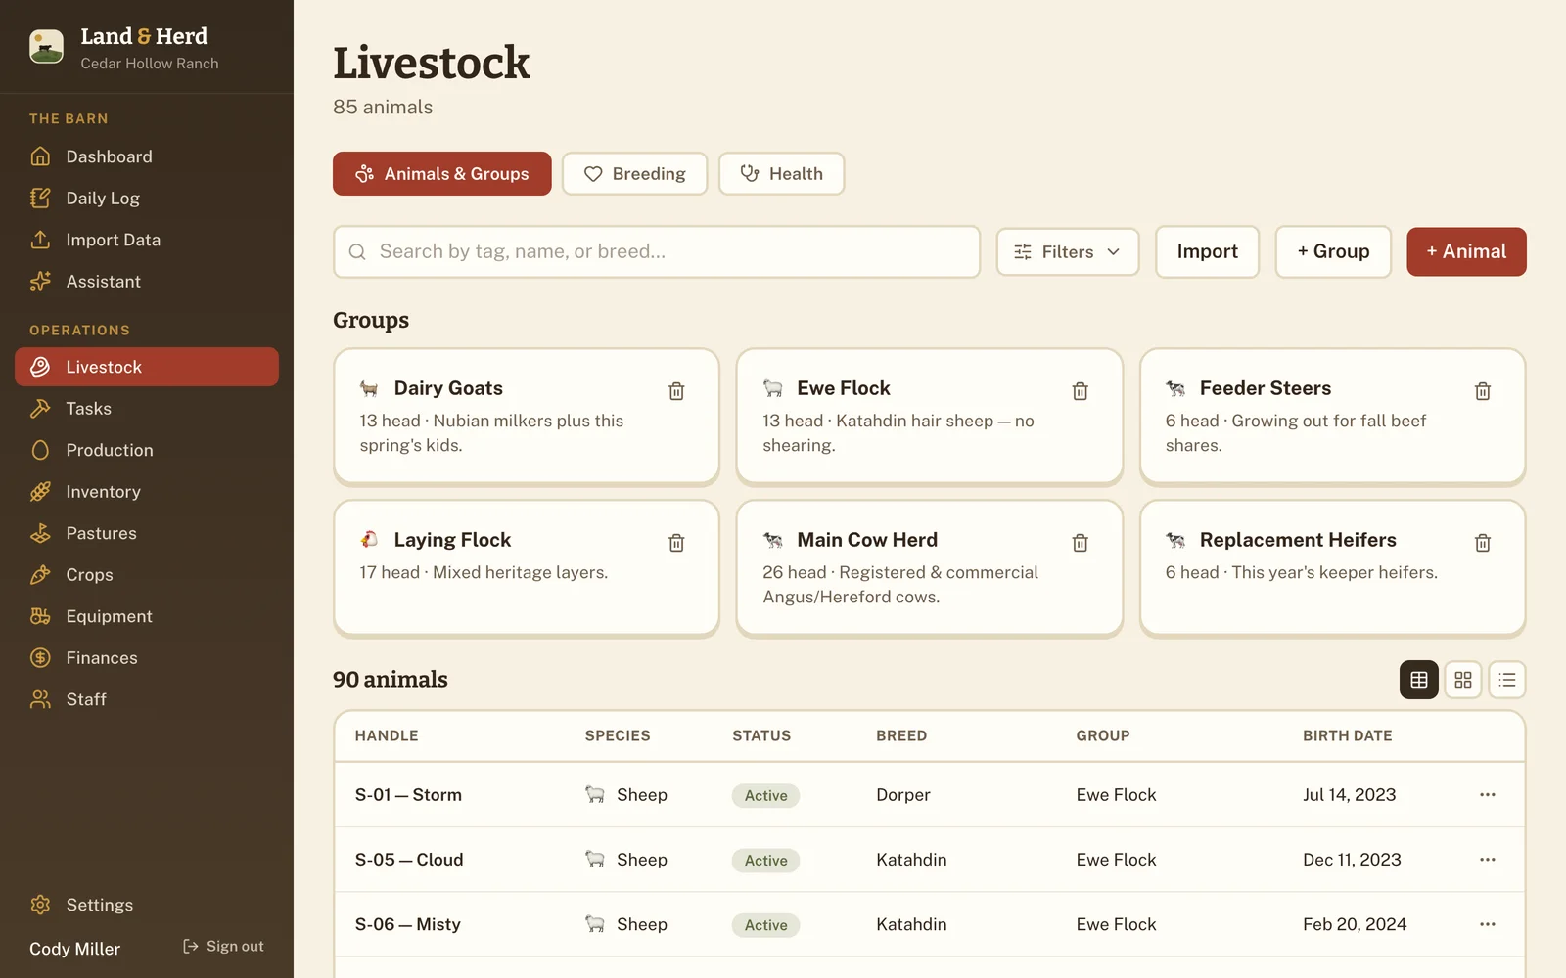Open the S-06 — Misty record
1566x978 pixels.
click(408, 924)
